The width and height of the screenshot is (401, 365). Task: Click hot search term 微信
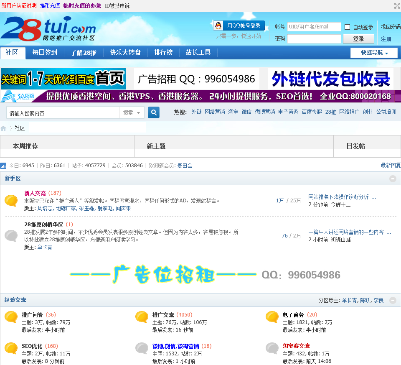coord(246,112)
